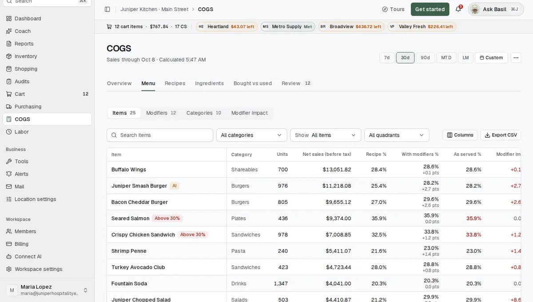
Task: Click the Labor clock icon
Action: (x=9, y=132)
